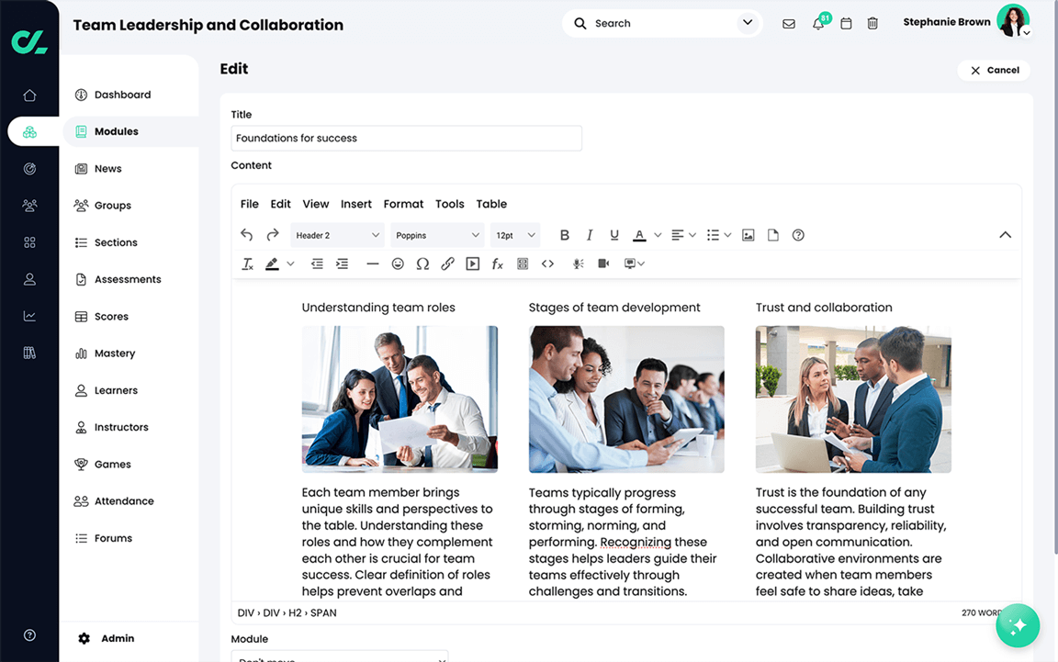This screenshot has height=662, width=1058.
Task: Cancel editing with the Cancel button
Action: click(994, 70)
